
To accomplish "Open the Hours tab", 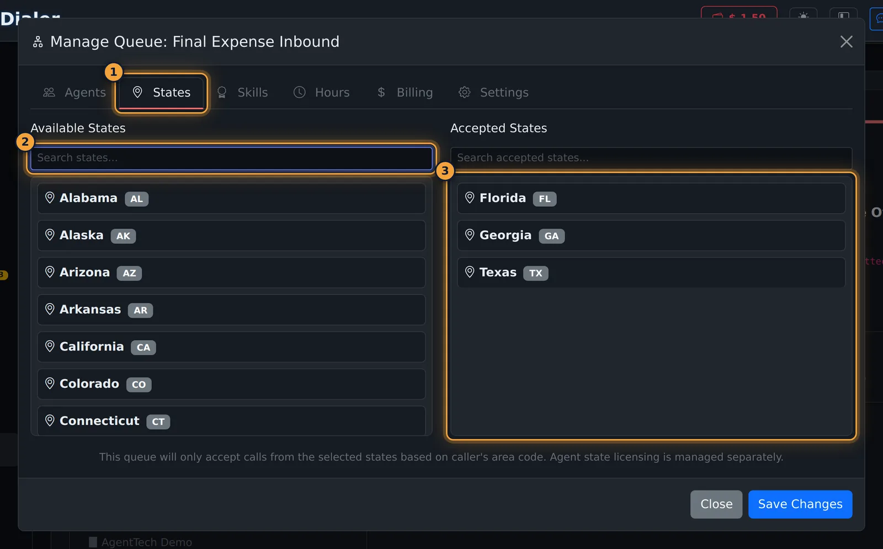I will [x=322, y=93].
